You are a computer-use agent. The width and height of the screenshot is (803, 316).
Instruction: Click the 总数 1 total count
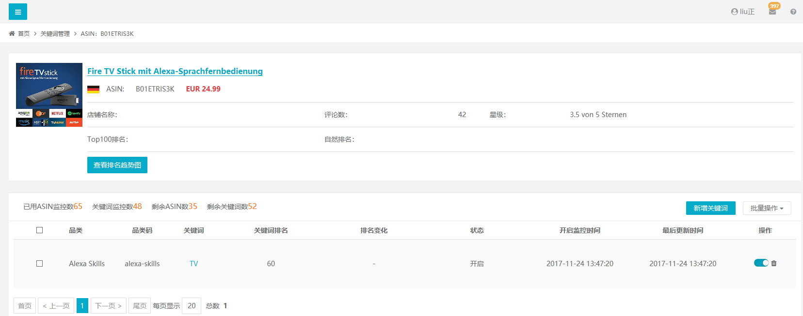pyautogui.click(x=216, y=306)
